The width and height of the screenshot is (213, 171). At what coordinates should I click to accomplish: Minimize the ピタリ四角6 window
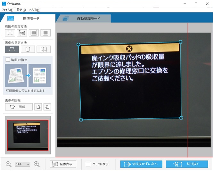185,4
